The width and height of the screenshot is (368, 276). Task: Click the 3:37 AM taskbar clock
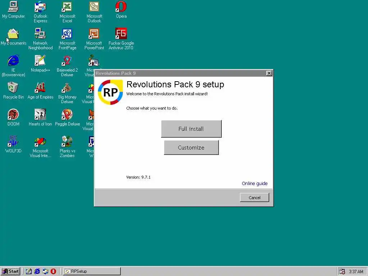[x=356, y=272]
